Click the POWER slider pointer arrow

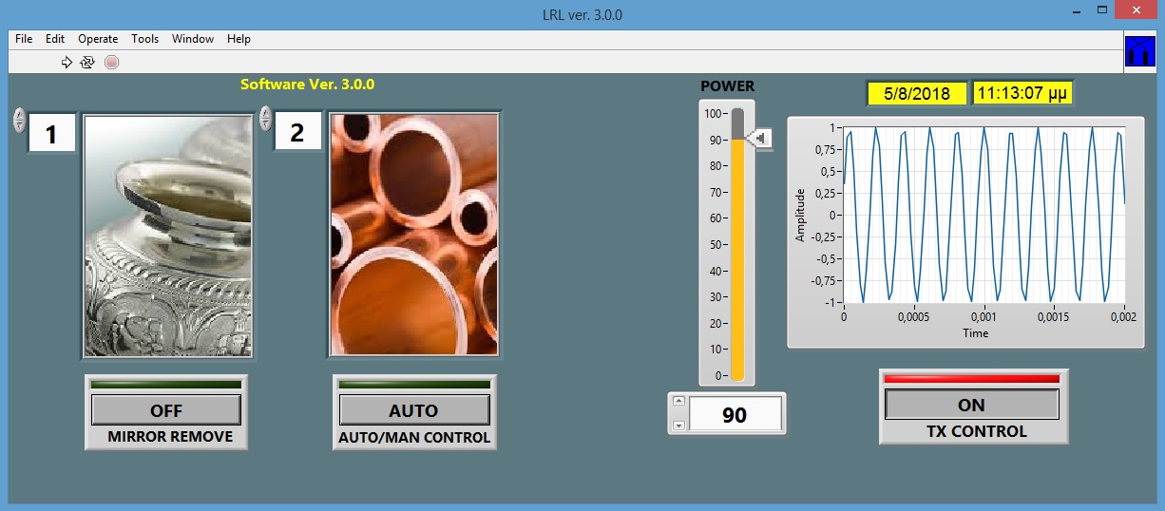click(760, 140)
